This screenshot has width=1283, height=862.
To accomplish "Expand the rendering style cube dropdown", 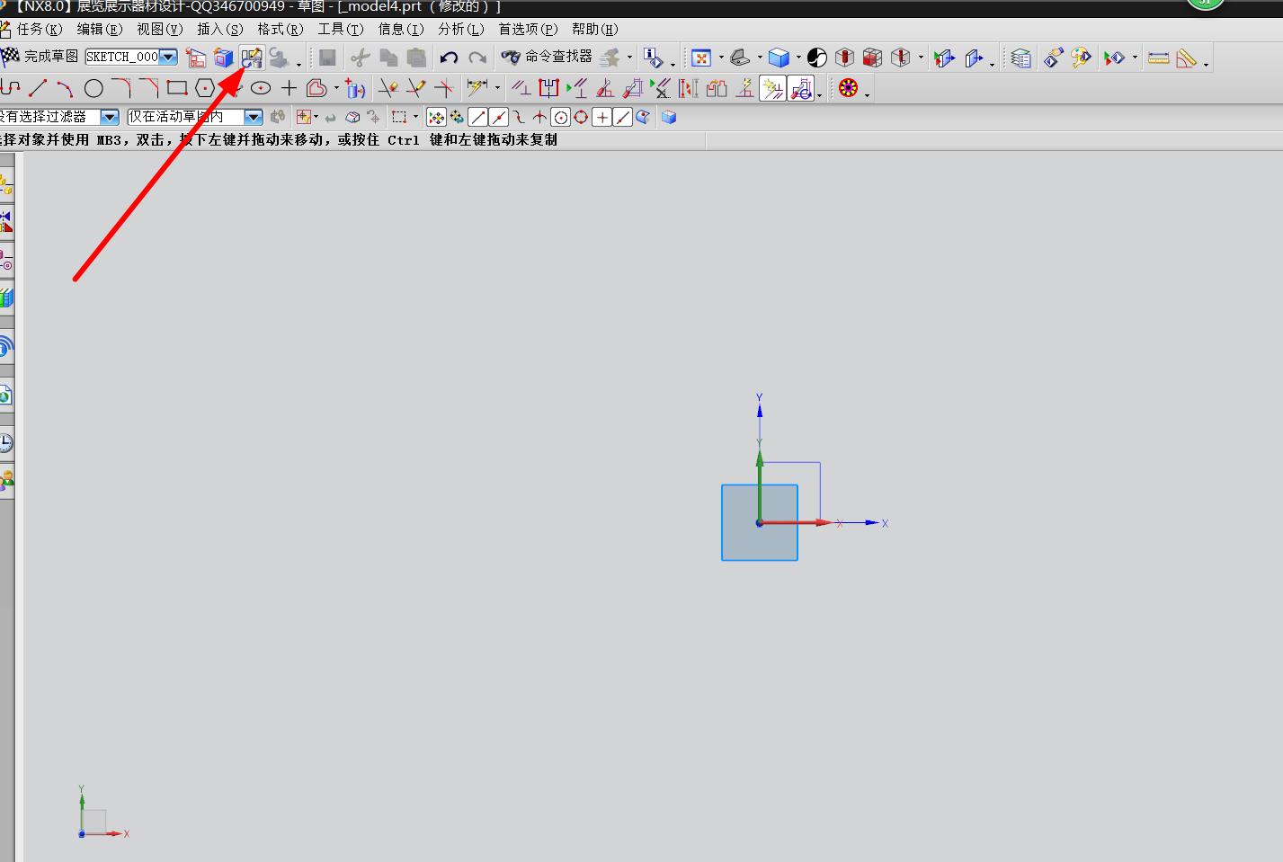I will pos(798,58).
